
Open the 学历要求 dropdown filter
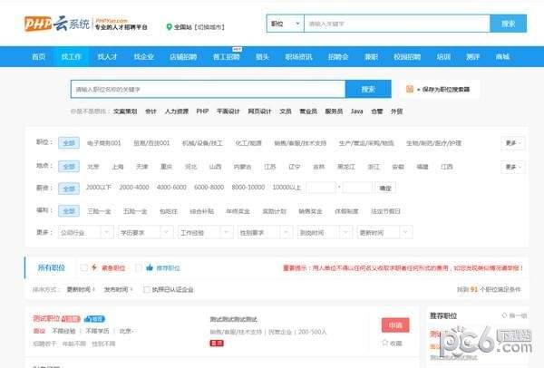(144, 233)
